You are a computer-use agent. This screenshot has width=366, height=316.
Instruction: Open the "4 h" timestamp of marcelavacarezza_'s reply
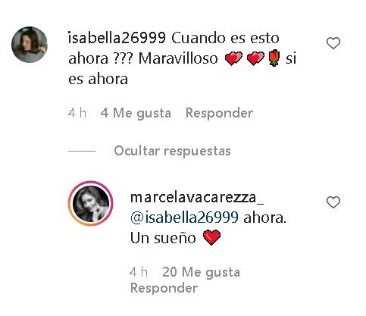point(139,272)
